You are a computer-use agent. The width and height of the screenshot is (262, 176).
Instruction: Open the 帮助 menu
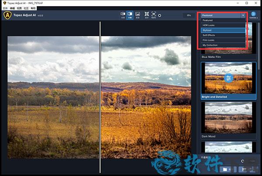[x=33, y=8]
